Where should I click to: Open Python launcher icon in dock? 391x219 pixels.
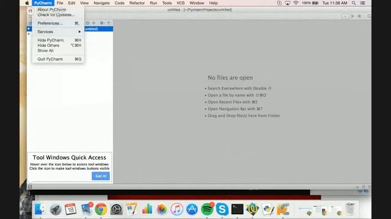268,209
